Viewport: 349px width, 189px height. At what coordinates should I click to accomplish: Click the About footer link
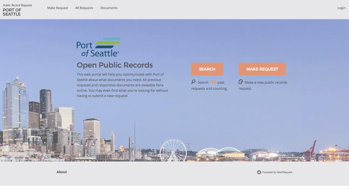tap(61, 172)
